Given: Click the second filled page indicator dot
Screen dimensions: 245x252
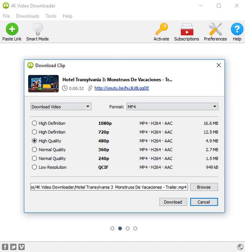Looking at the screenshot, I should tap(120, 228).
